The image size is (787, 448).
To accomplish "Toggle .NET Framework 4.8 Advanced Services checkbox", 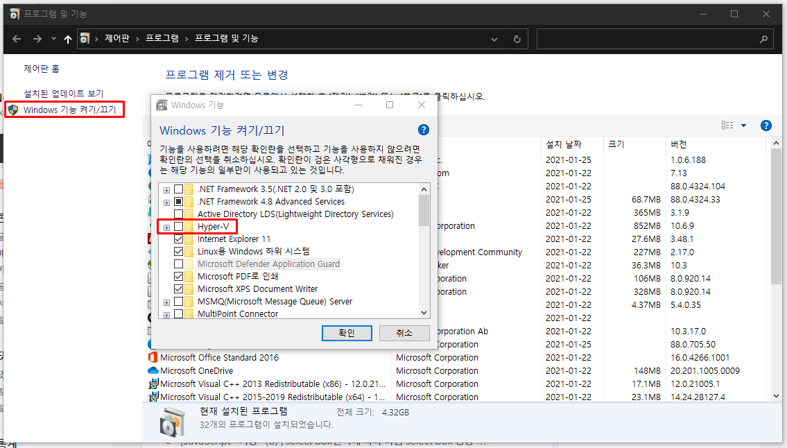I will click(178, 202).
